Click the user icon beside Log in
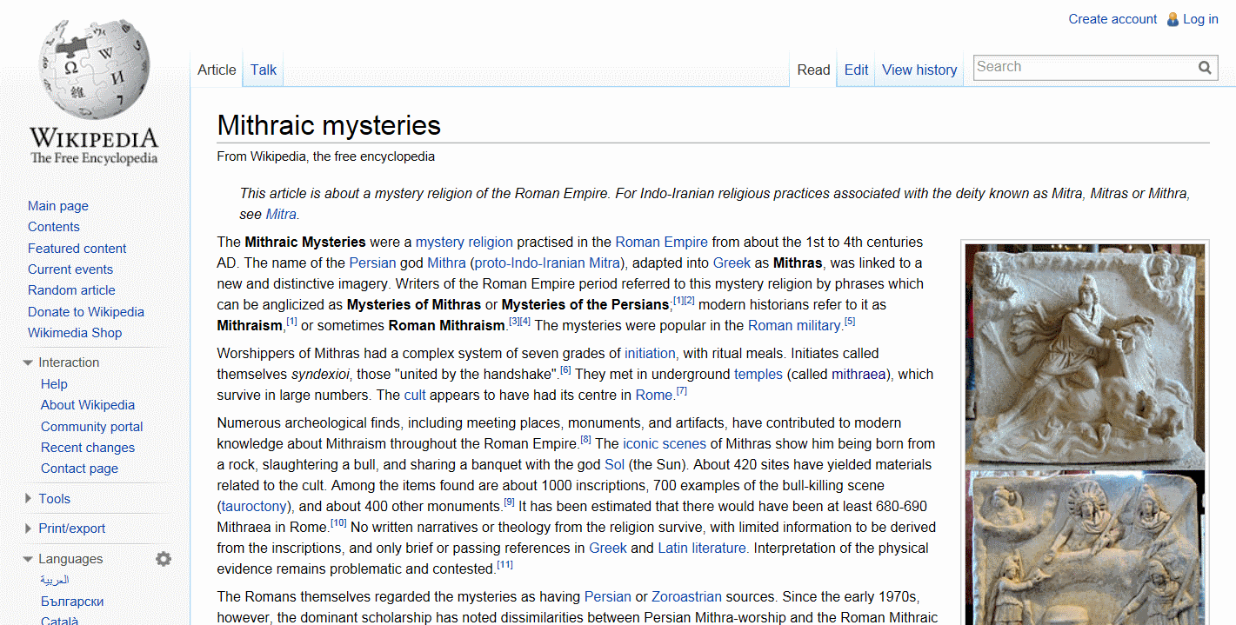Screen dimensions: 1236x625 [1173, 19]
